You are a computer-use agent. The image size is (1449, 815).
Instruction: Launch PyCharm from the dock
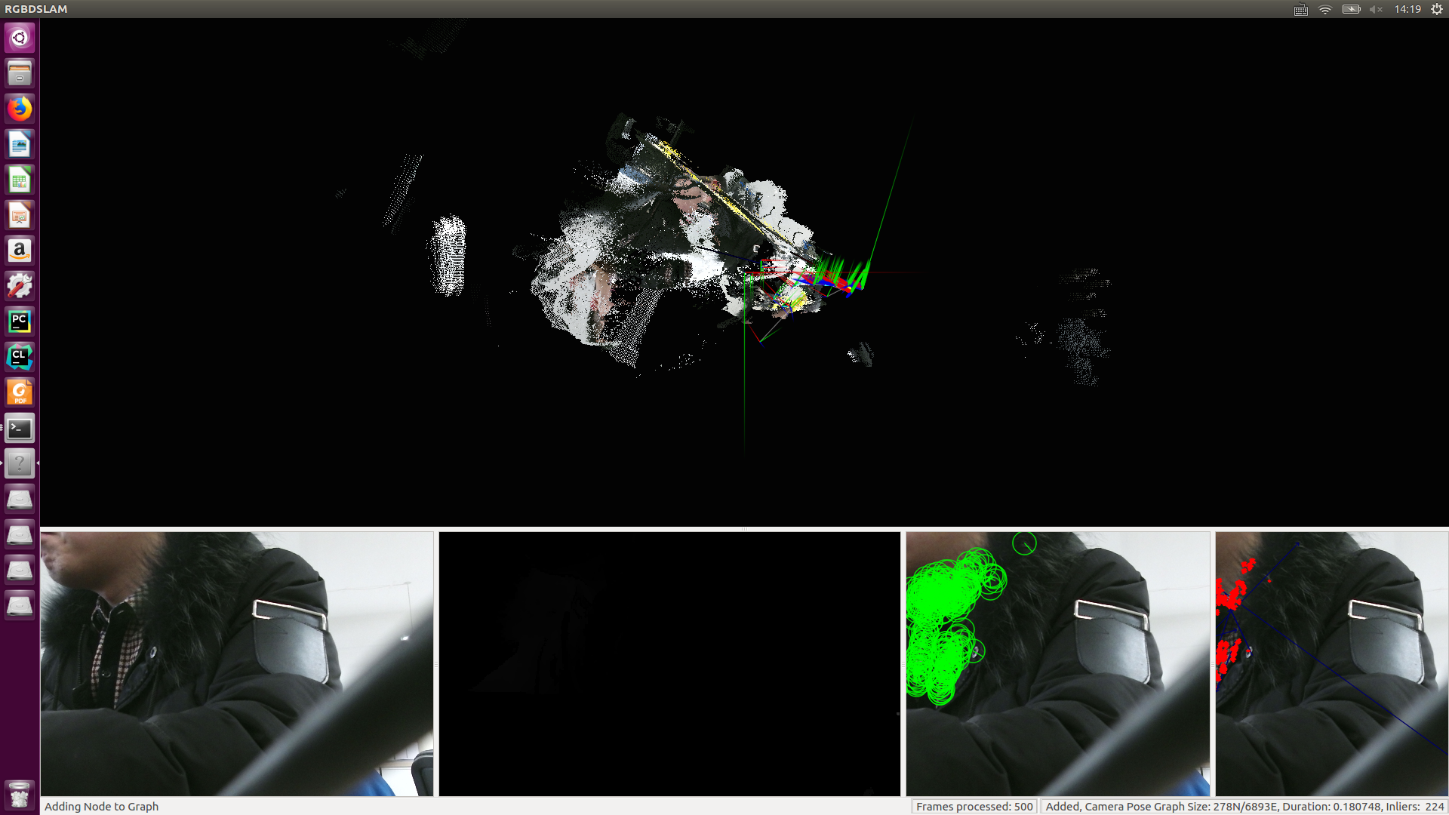pos(20,321)
